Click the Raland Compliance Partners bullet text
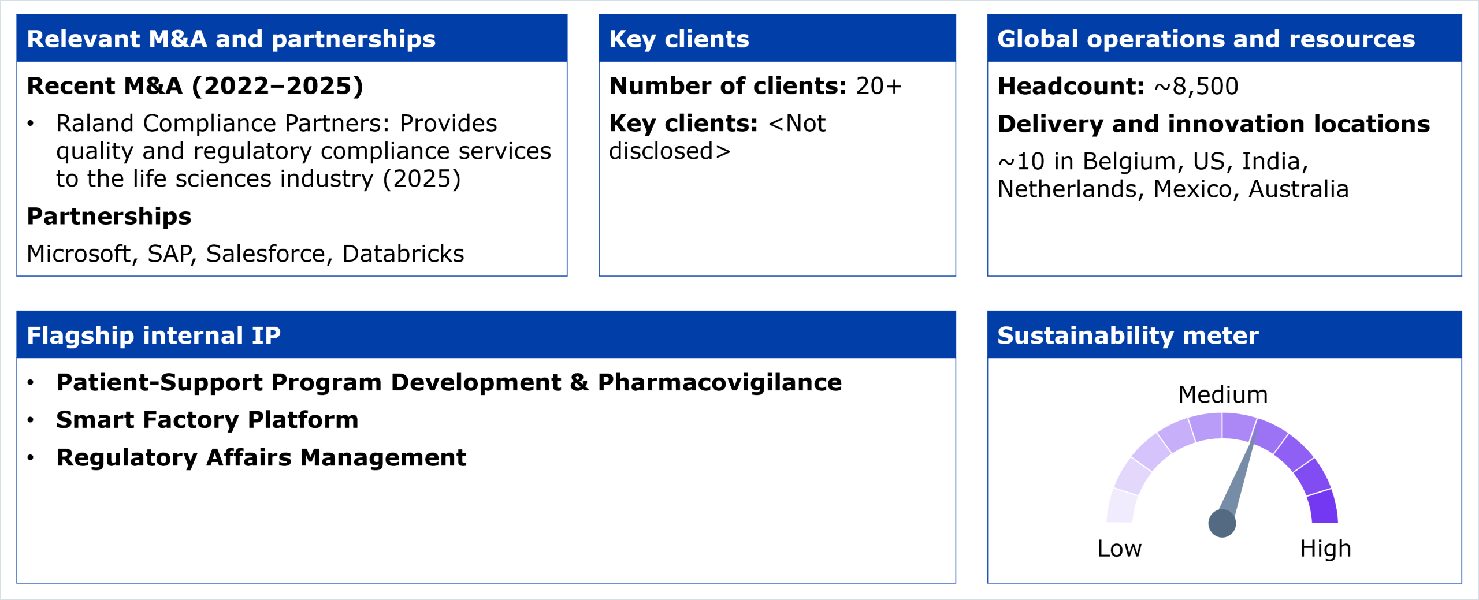This screenshot has height=600, width=1479. click(303, 151)
